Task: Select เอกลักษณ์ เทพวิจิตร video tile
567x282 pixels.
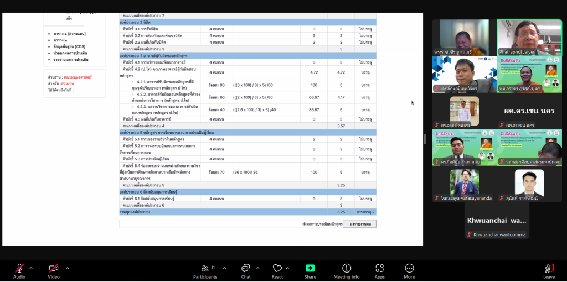Action: pos(465,75)
